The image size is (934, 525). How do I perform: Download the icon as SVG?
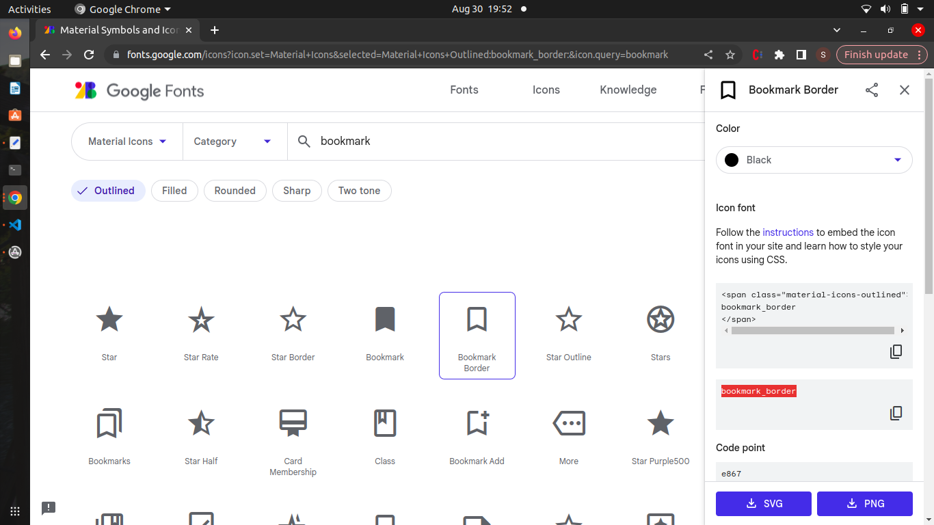764,504
